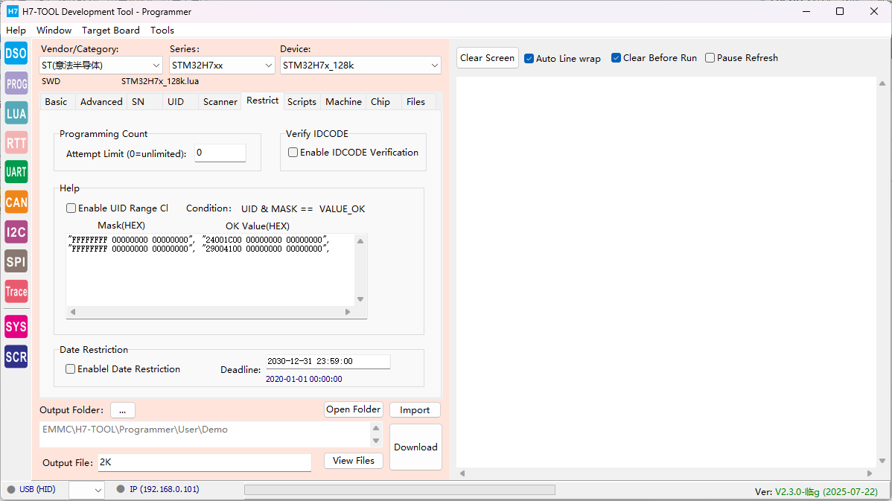Open the DSO oscilloscope module
Viewport: 892px width, 501px height.
16,54
